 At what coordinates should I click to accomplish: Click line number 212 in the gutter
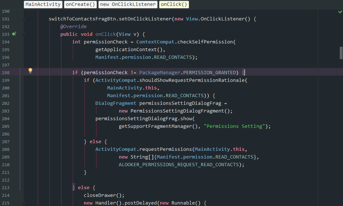(x=6, y=180)
